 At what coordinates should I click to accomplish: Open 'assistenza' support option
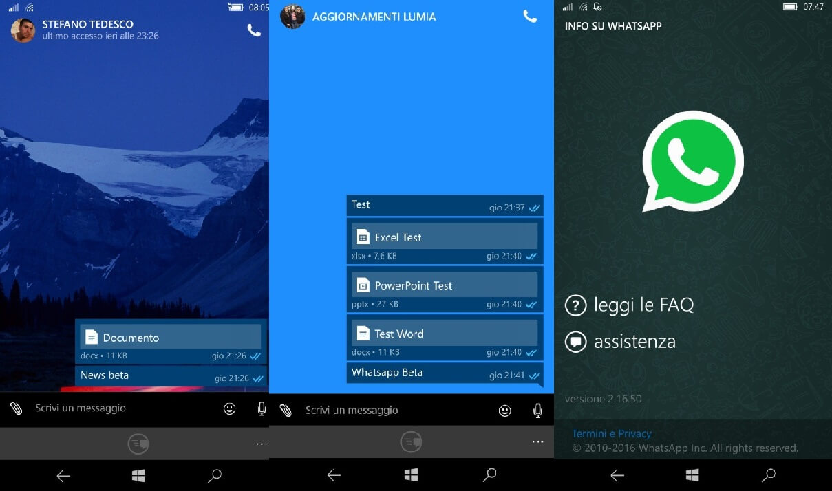point(620,342)
